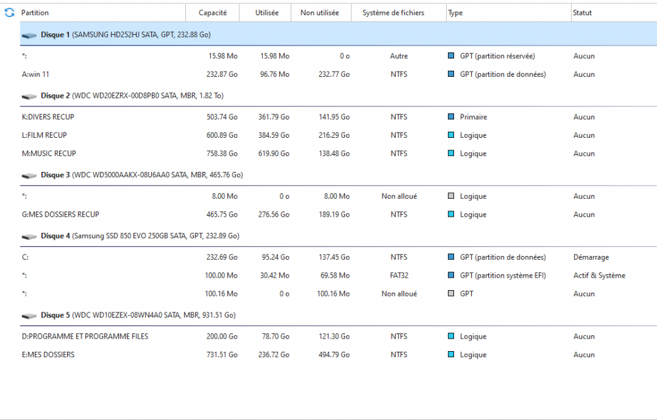Click gray swatch of unallocated 8.00 Mo partition
Image resolution: width=657 pixels, height=420 pixels.
point(451,196)
